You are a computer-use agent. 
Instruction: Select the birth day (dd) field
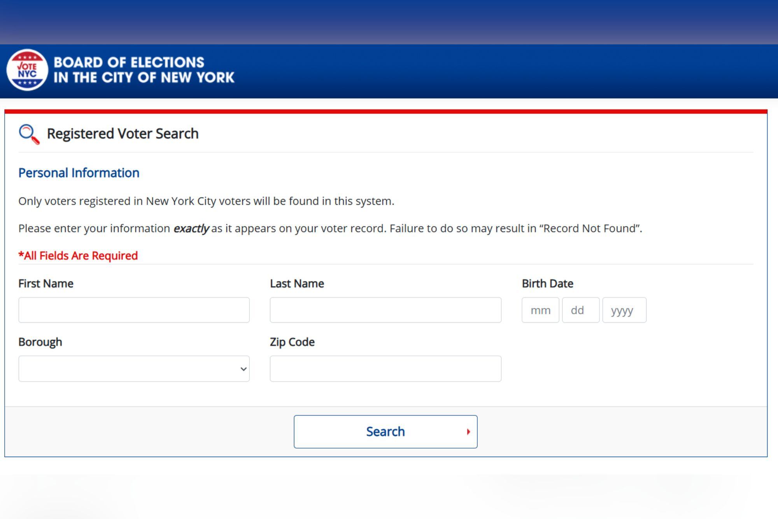(580, 310)
